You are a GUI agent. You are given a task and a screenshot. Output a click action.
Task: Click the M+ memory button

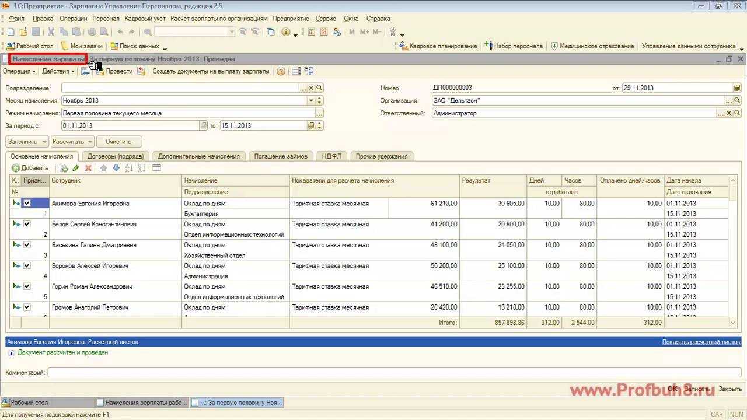[365, 32]
